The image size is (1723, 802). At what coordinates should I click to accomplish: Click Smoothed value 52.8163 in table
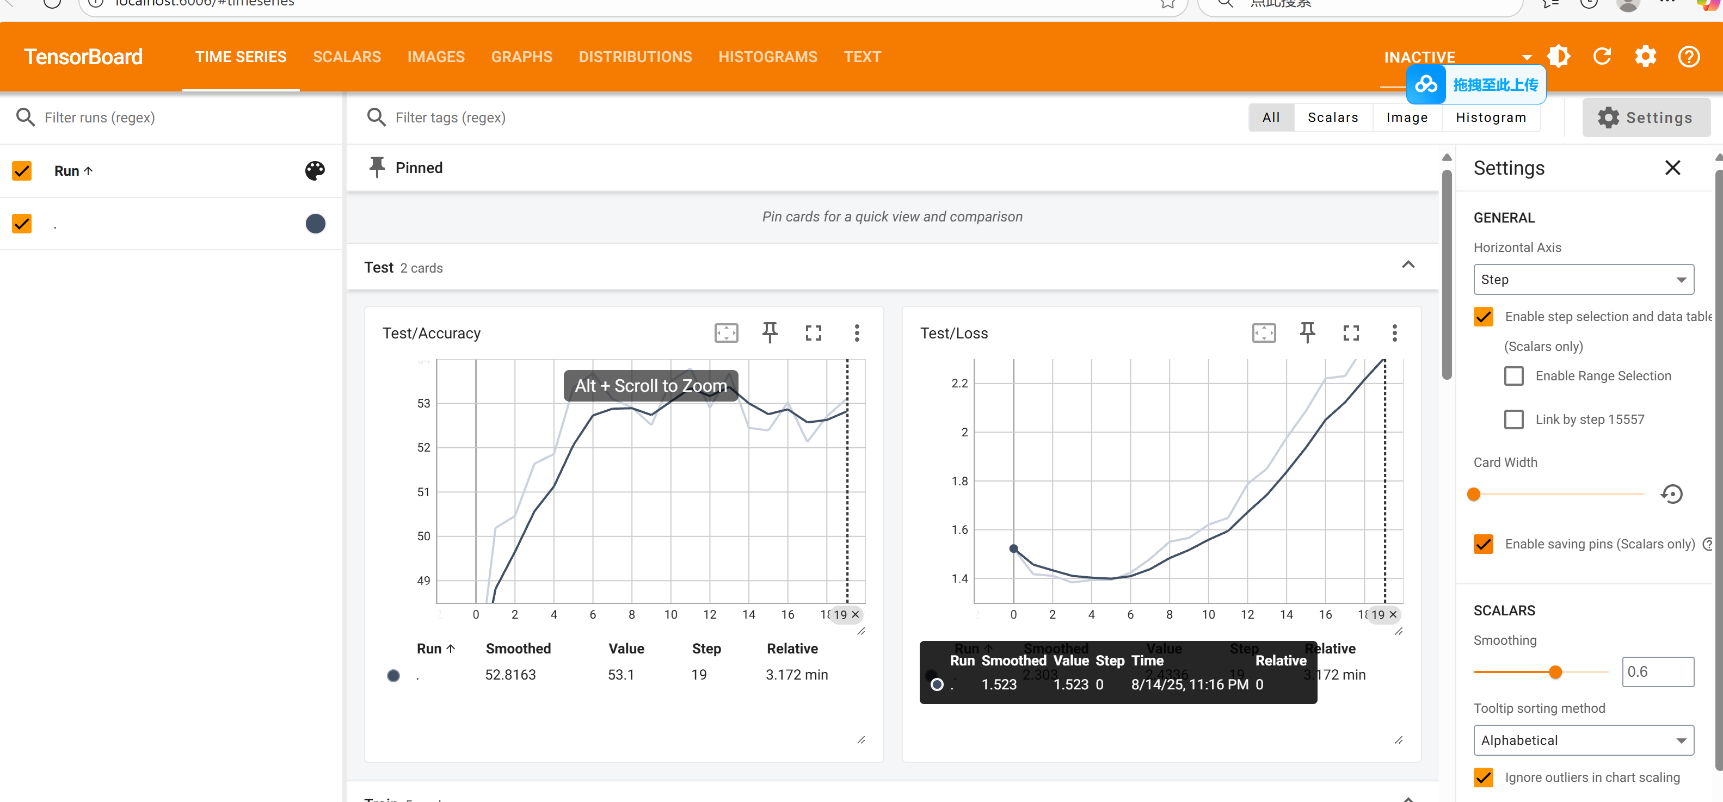tap(510, 675)
